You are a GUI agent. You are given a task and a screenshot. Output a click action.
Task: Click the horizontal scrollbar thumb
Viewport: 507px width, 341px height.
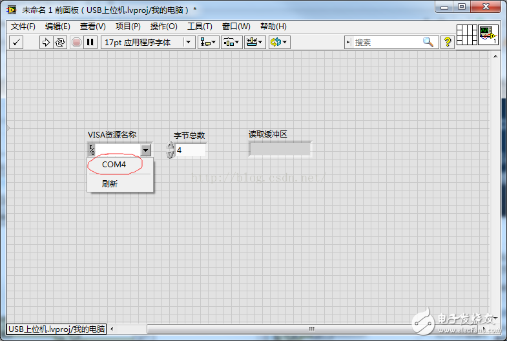coord(312,329)
